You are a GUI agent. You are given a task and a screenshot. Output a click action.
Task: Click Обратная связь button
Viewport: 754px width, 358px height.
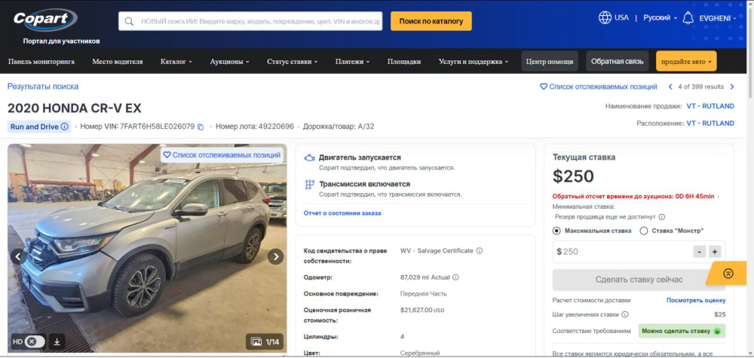click(x=617, y=62)
